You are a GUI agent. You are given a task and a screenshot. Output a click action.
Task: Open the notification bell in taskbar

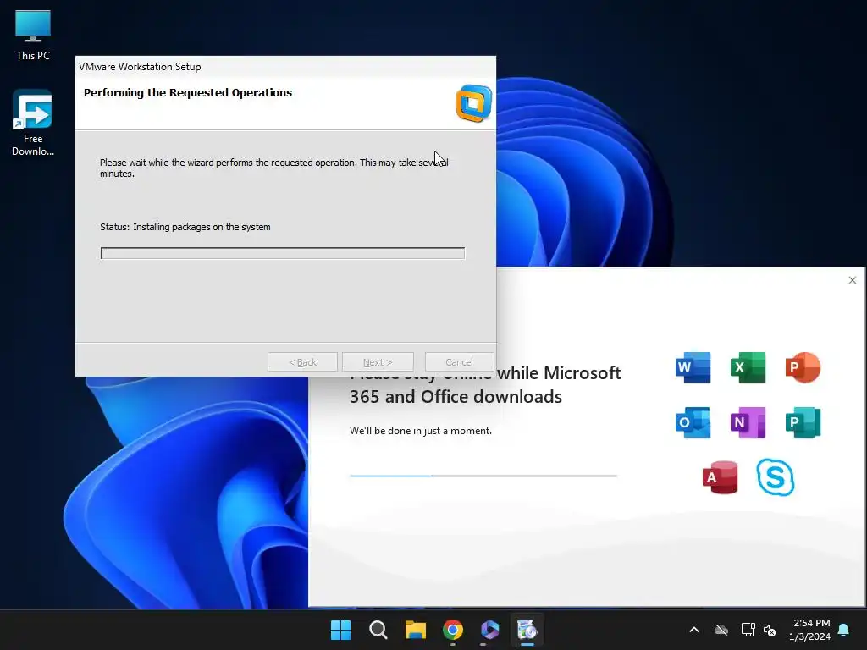[x=843, y=630]
